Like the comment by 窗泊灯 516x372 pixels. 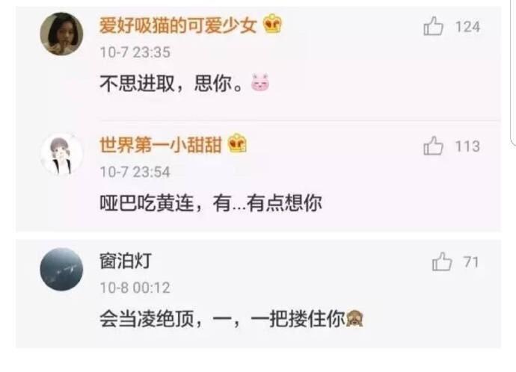point(442,261)
